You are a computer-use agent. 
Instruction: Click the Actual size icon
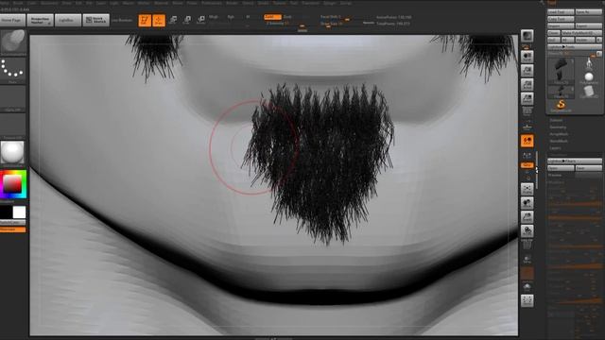point(527,84)
